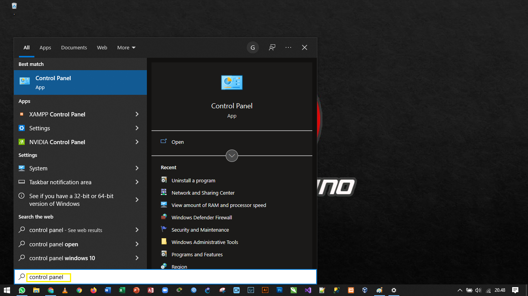
Task: Open the Action Center notifications icon
Action: 515,290
